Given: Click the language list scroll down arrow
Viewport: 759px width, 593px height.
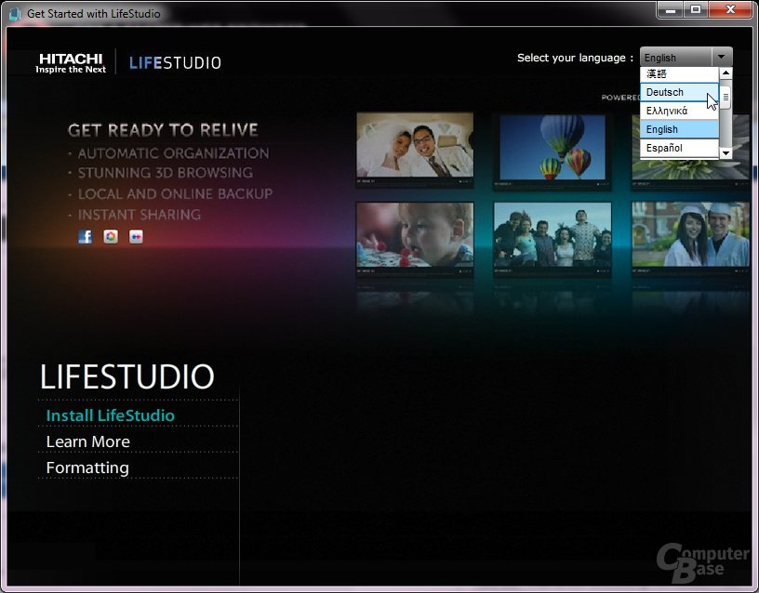Looking at the screenshot, I should point(726,153).
